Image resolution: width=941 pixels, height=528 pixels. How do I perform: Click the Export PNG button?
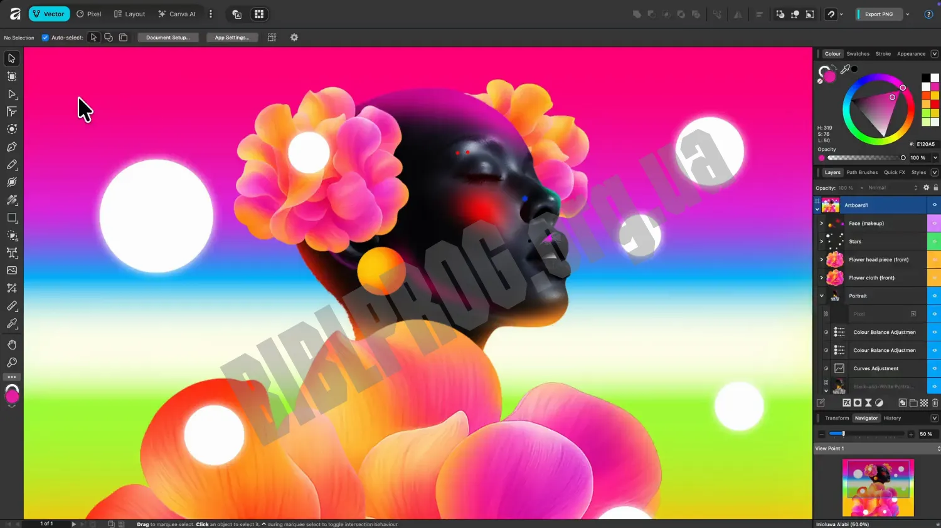[878, 14]
